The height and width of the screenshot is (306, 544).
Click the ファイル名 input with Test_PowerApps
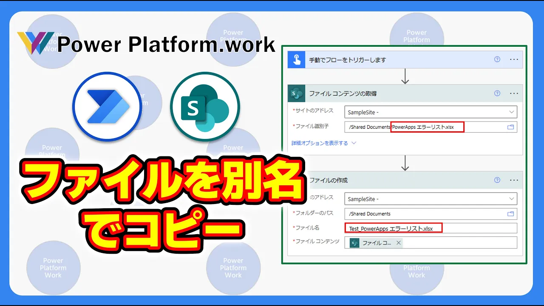coord(431,228)
